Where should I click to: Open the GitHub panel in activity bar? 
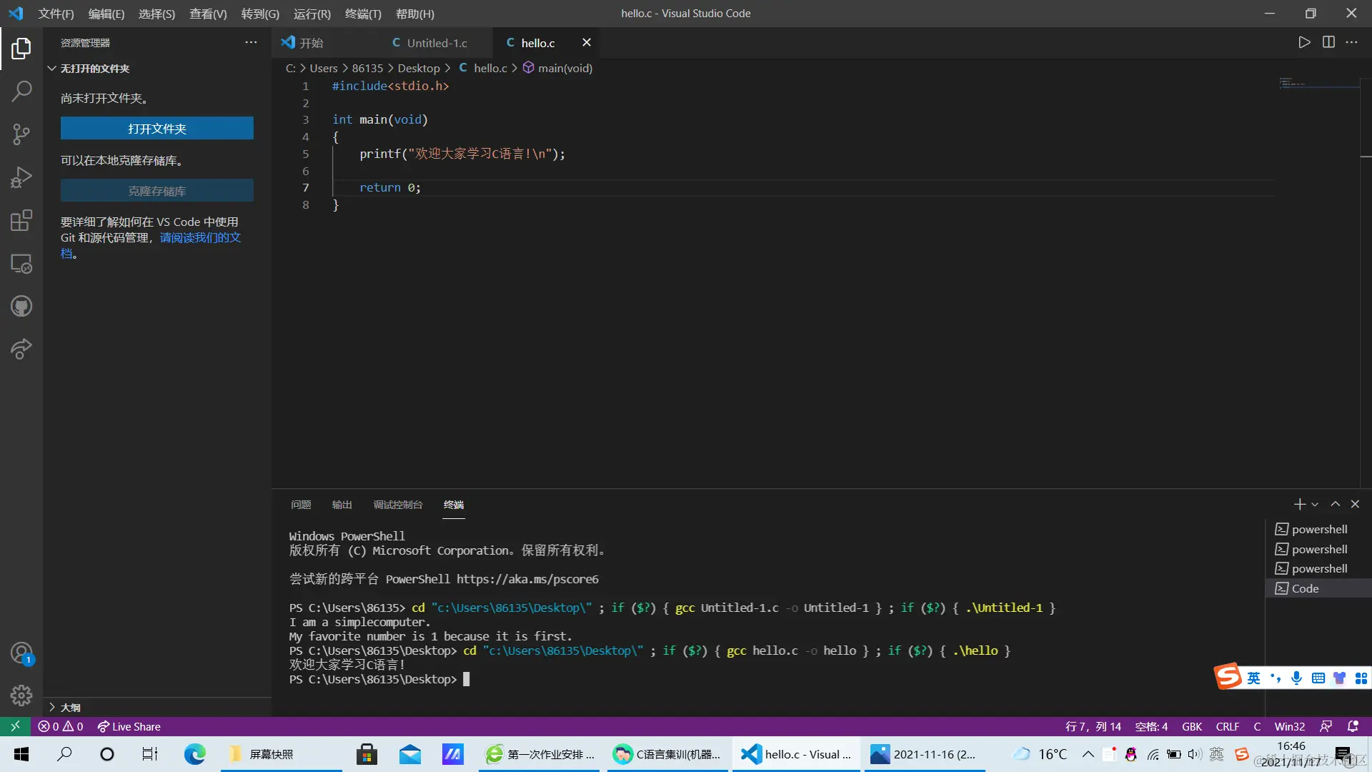click(x=21, y=307)
